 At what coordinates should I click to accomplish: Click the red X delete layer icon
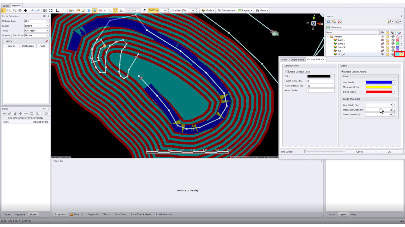tap(339, 22)
